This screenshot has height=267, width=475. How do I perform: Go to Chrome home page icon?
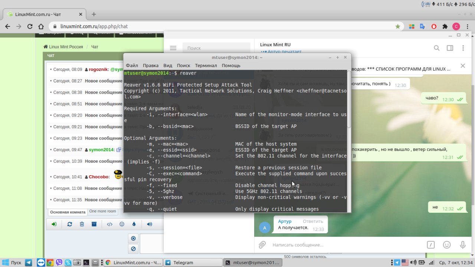(41, 27)
